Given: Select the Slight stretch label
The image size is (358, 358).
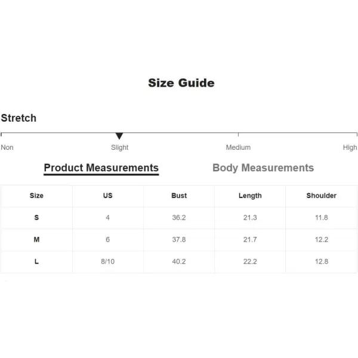Looking at the screenshot, I should tap(120, 147).
